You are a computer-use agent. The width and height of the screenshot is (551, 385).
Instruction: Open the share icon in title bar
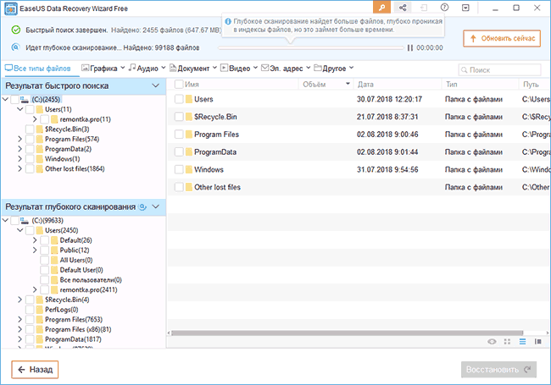click(403, 8)
